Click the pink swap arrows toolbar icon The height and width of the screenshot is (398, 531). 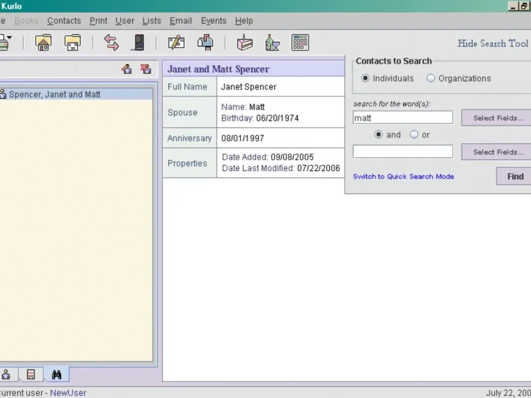[112, 42]
